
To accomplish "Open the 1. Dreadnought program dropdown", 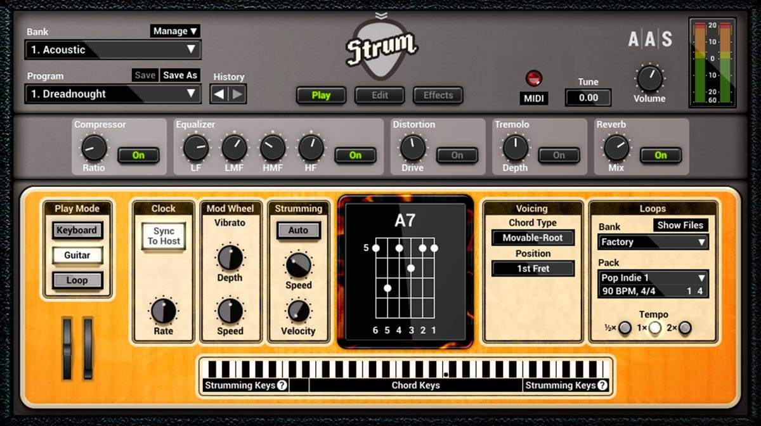I will (113, 94).
